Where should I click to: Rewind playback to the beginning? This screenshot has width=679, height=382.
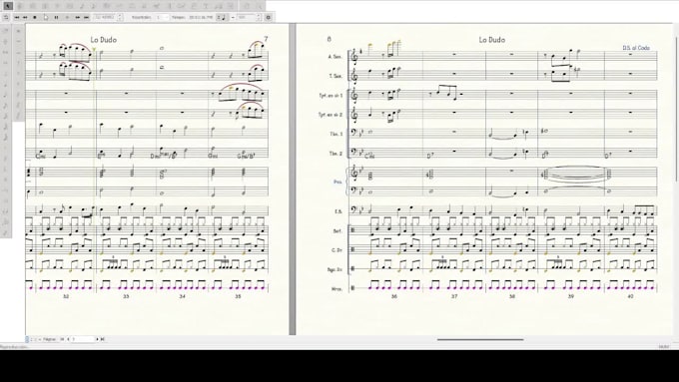17,17
